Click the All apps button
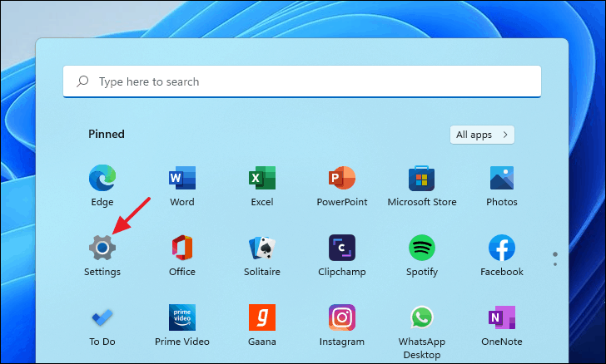606x364 pixels. pyautogui.click(x=482, y=135)
